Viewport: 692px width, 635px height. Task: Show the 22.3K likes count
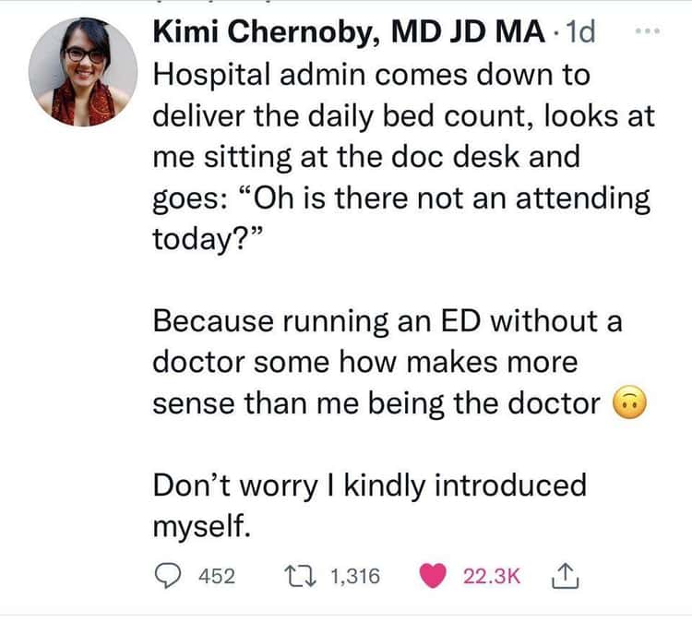click(x=492, y=576)
